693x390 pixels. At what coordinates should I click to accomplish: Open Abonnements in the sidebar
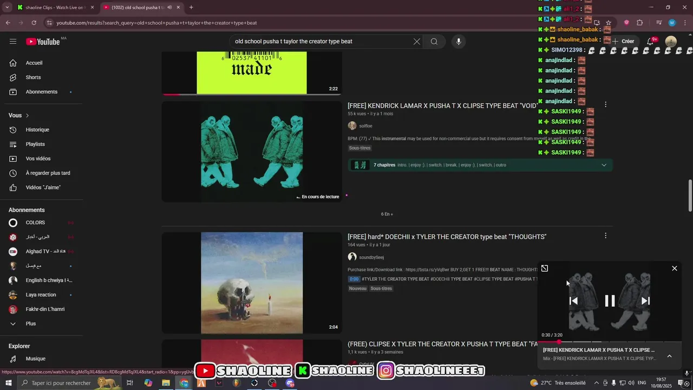(x=42, y=92)
